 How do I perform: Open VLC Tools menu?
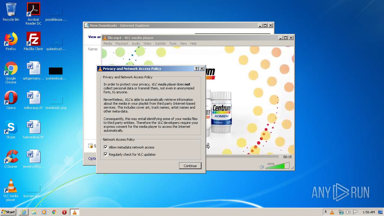(x=173, y=43)
